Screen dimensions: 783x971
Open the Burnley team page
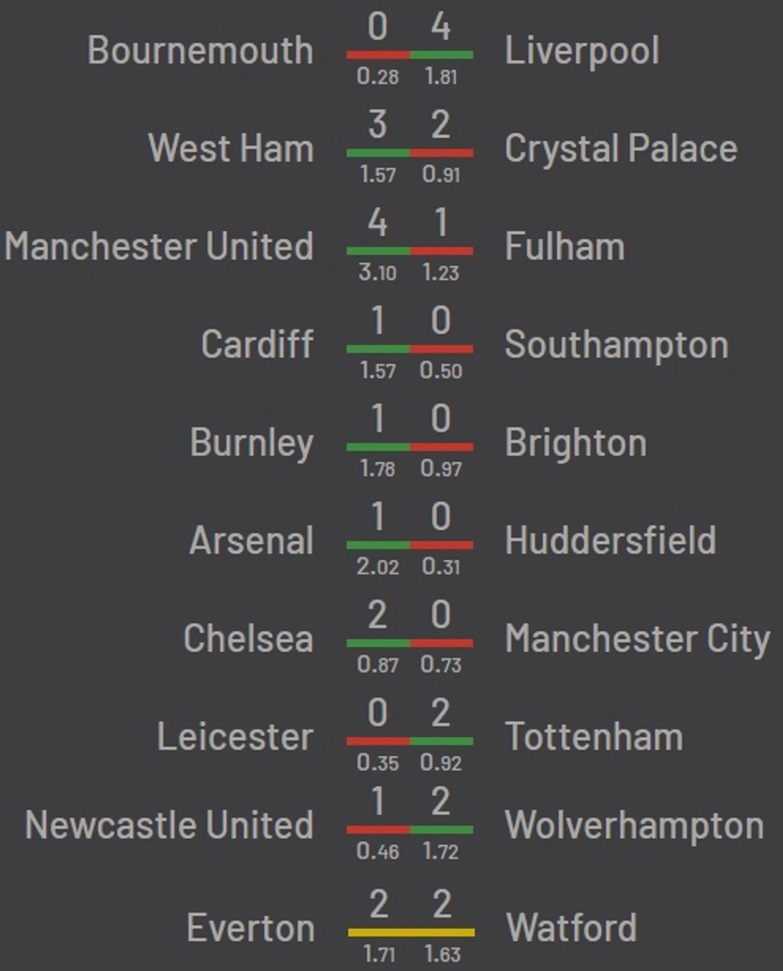pos(252,443)
